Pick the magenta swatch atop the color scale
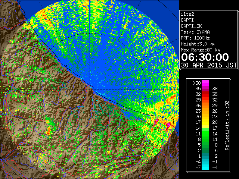Image resolution: width=239 pixels, height=179 pixels. click(205, 83)
